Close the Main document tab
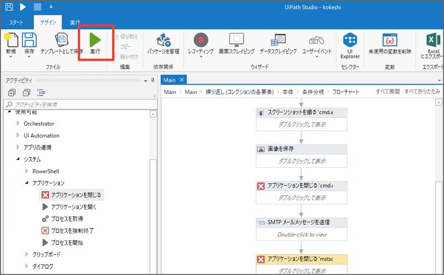The height and width of the screenshot is (275, 444). 182,80
